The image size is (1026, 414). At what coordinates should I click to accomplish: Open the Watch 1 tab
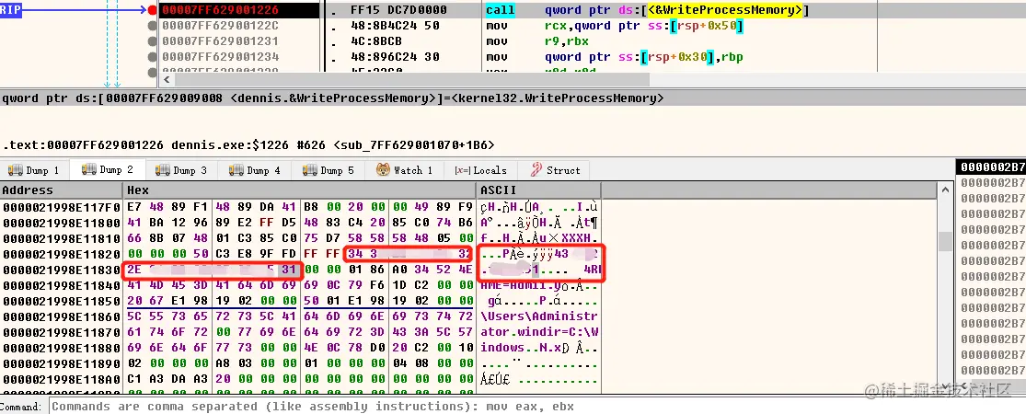pyautogui.click(x=404, y=170)
